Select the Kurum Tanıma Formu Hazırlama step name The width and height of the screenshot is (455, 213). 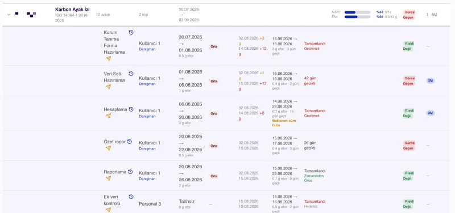(114, 42)
